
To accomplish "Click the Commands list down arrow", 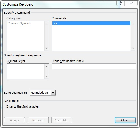I will click(x=133, y=48).
